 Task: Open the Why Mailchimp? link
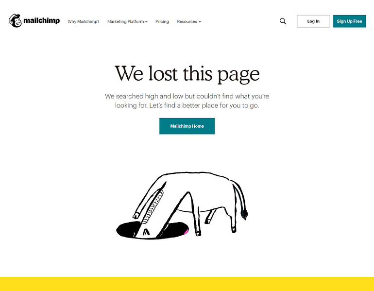84,21
